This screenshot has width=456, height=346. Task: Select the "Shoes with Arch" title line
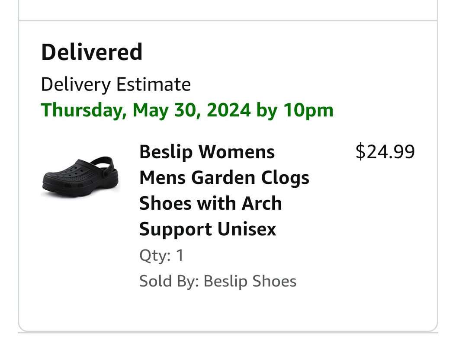pyautogui.click(x=210, y=203)
